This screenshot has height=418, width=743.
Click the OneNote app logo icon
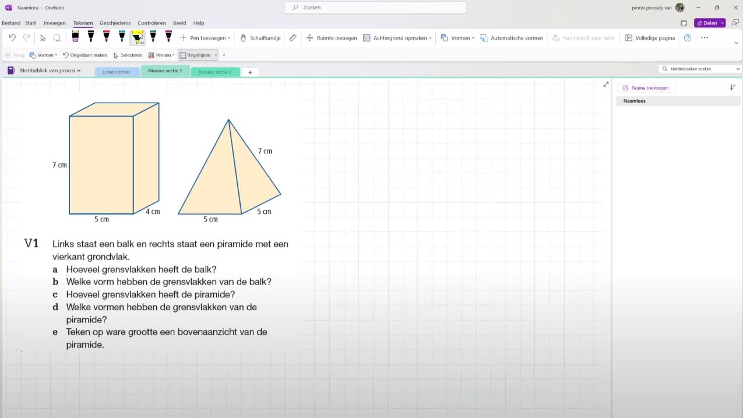(8, 8)
